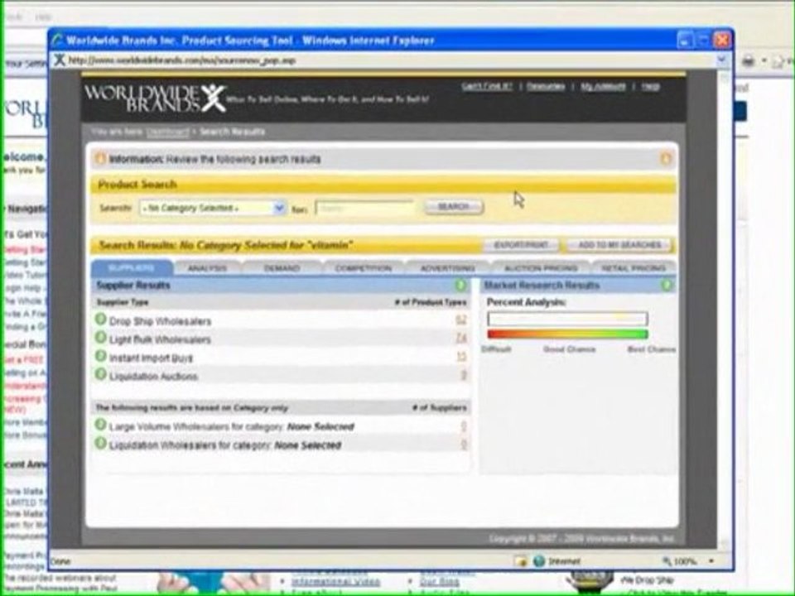The width and height of the screenshot is (795, 596).
Task: Open the Resources header link
Action: click(546, 86)
